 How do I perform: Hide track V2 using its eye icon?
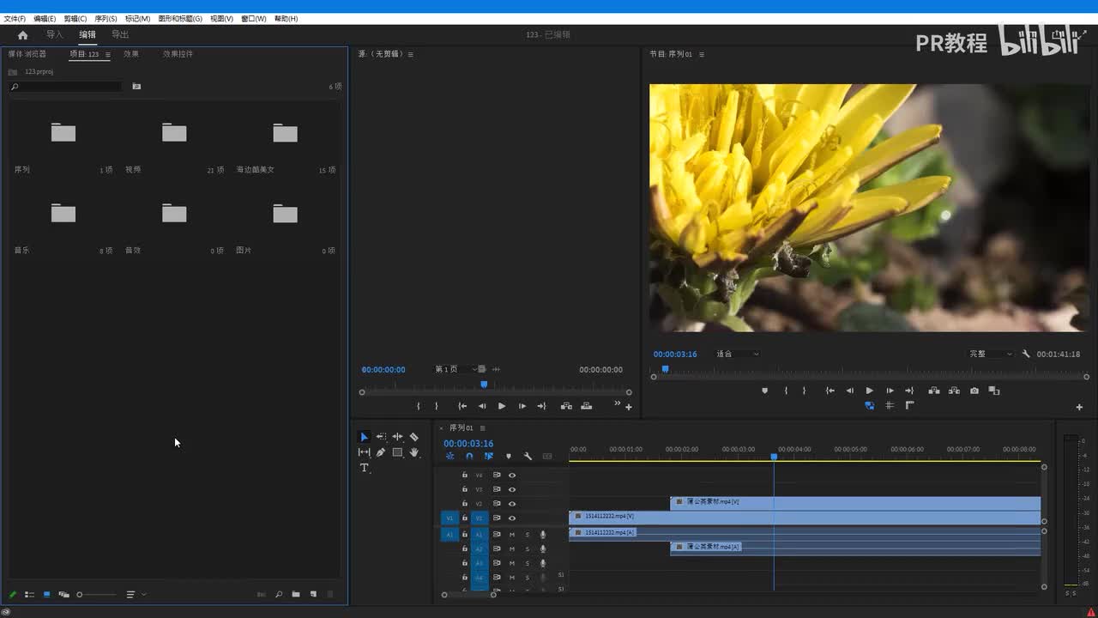512,504
